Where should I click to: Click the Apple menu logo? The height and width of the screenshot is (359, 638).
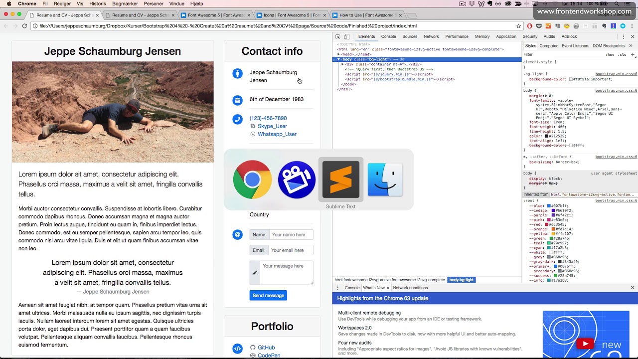tap(8, 3)
